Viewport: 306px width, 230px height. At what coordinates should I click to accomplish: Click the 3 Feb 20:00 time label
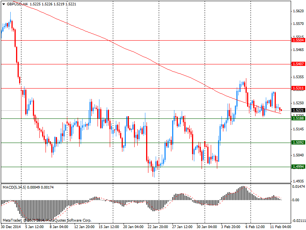click(x=231, y=227)
